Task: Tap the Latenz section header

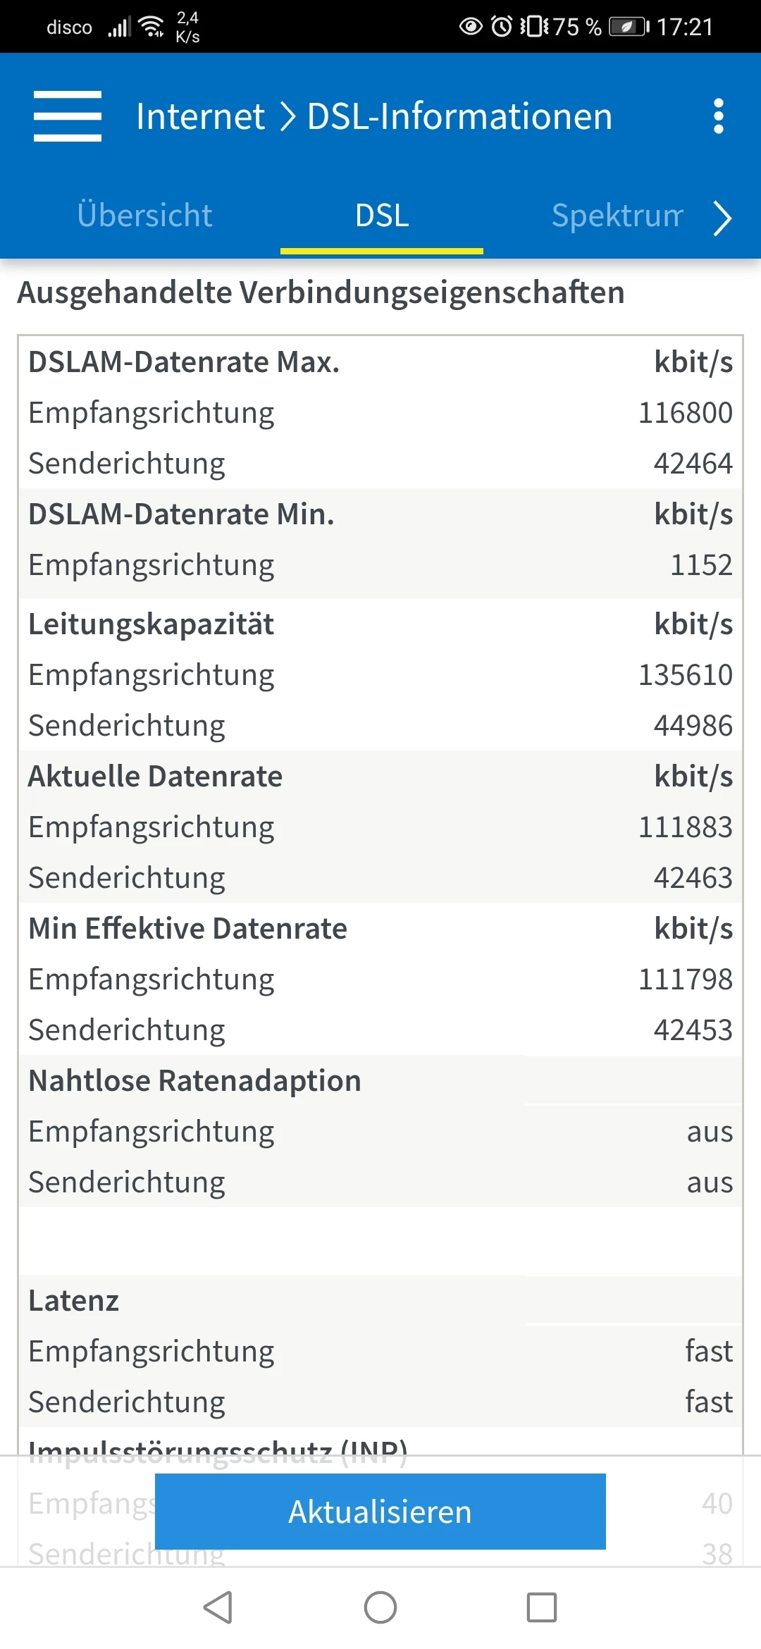Action: click(74, 1301)
